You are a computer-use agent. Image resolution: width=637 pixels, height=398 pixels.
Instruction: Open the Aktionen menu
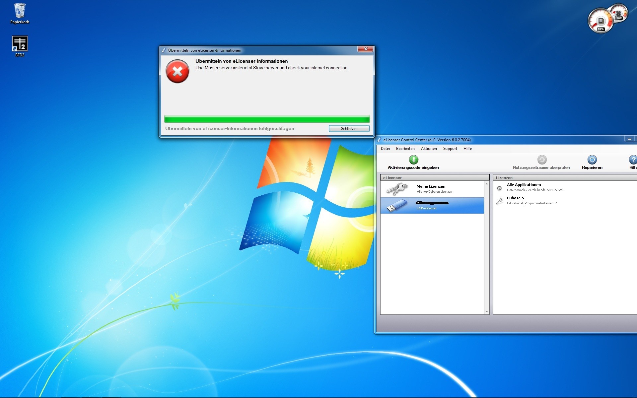429,149
